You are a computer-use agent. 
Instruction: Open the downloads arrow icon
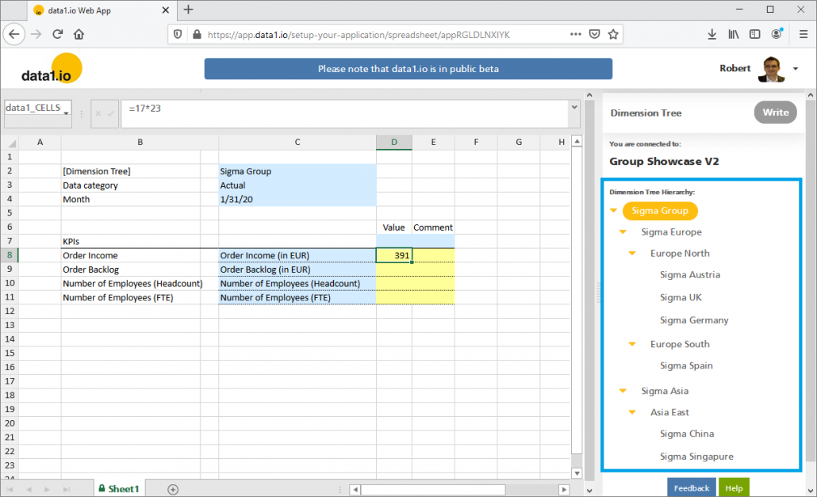(x=712, y=34)
